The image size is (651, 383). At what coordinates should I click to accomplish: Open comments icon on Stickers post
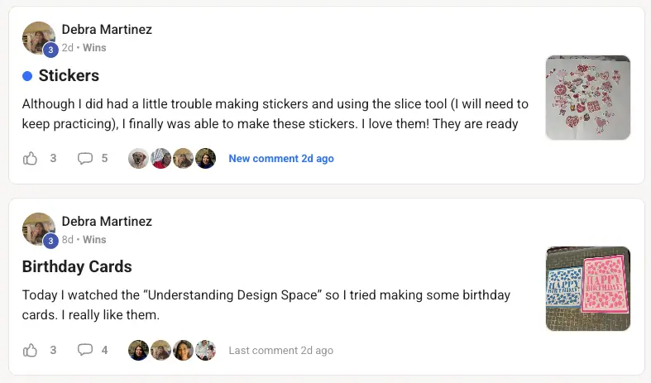[84, 158]
